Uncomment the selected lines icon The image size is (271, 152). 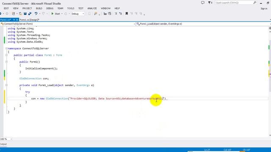tap(120, 14)
